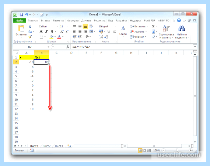The width and height of the screenshot is (210, 166).
Task: Align cell text left
Action: click(74, 31)
